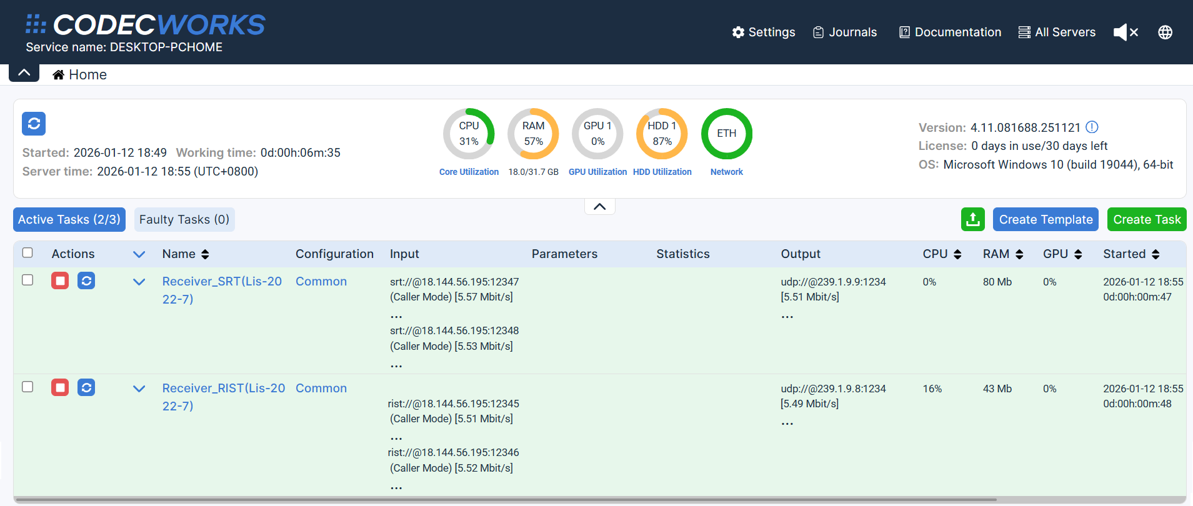Collapse the server status panel

tap(599, 207)
